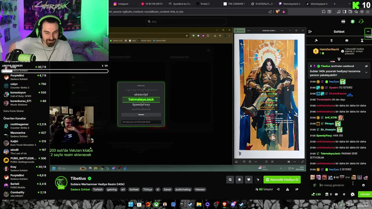
Task: Toggle the browser sidebar panel icon
Action: coord(344,12)
